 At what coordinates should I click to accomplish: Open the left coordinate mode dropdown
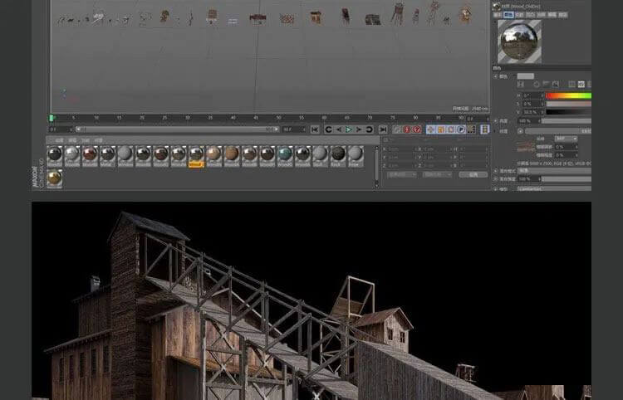[403, 175]
